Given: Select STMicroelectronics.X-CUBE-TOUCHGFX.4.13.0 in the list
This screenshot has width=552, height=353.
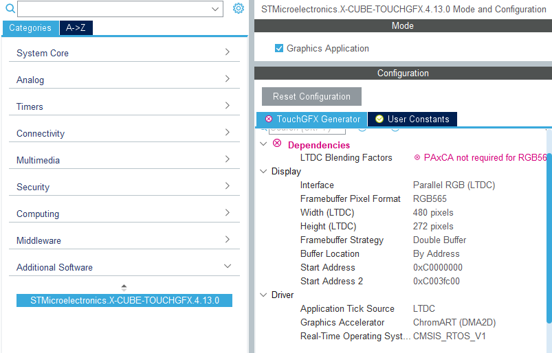Looking at the screenshot, I should 124,300.
